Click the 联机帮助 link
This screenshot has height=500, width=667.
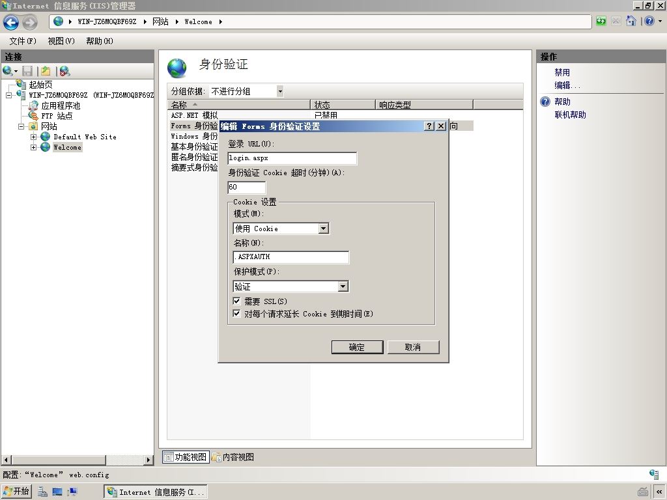coord(570,115)
